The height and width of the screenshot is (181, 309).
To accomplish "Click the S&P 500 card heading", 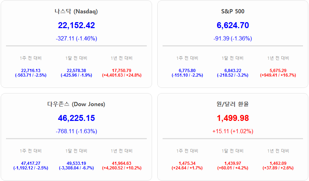I will [232, 11].
